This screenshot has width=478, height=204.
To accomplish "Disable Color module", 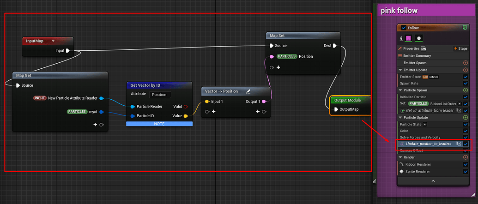I will [466, 131].
